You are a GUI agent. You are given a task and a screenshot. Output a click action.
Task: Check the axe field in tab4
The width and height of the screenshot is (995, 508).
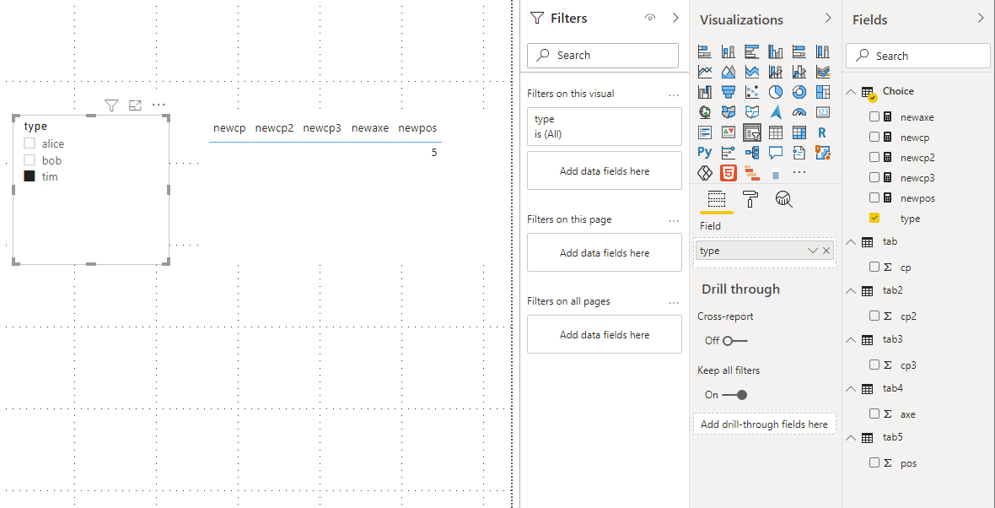pyautogui.click(x=874, y=413)
